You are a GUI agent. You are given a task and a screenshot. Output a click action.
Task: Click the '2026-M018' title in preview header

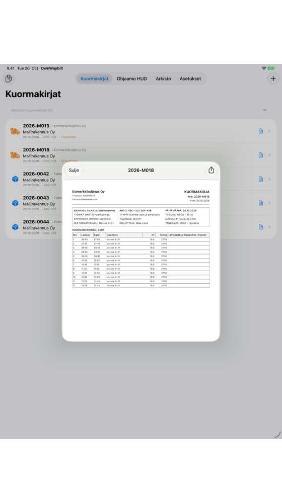coord(141,171)
